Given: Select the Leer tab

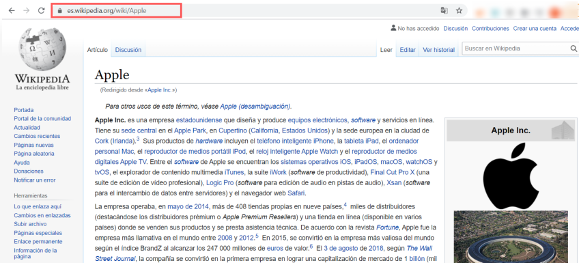Looking at the screenshot, I should tap(386, 50).
